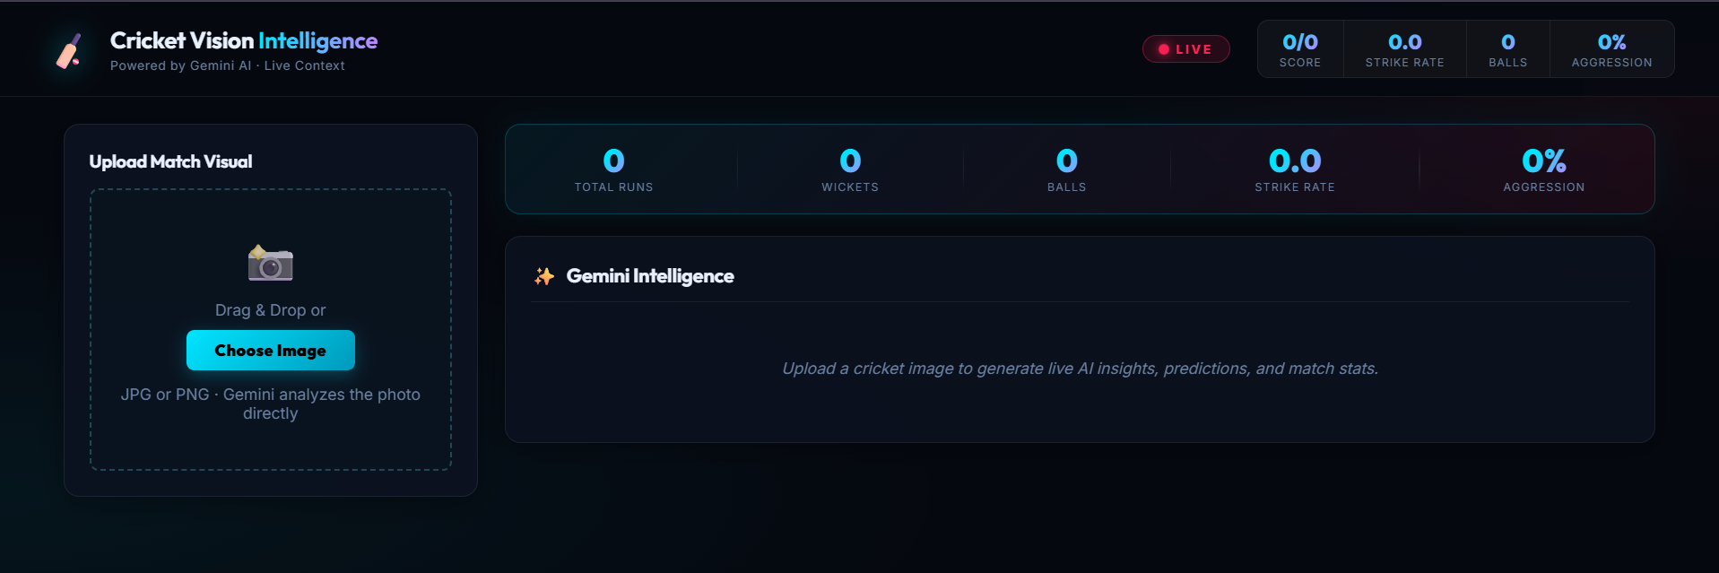Click the Cricket Vision Intelligence title
Viewport: 1719px width, 573px height.
pyautogui.click(x=244, y=40)
